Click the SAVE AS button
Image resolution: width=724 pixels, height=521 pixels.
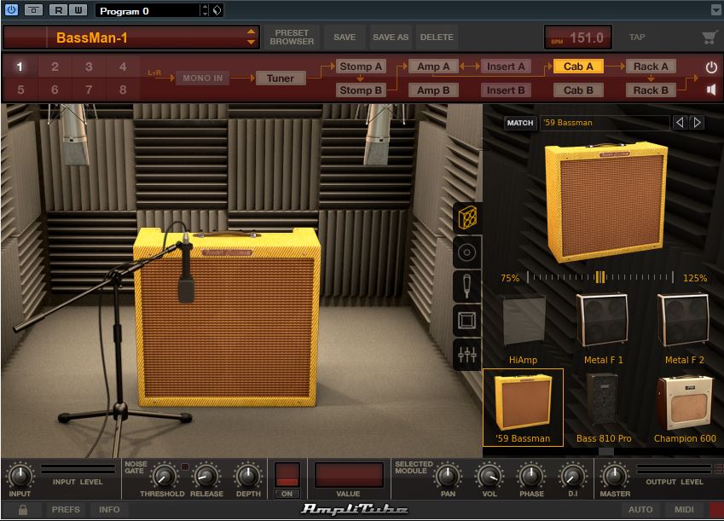(391, 38)
